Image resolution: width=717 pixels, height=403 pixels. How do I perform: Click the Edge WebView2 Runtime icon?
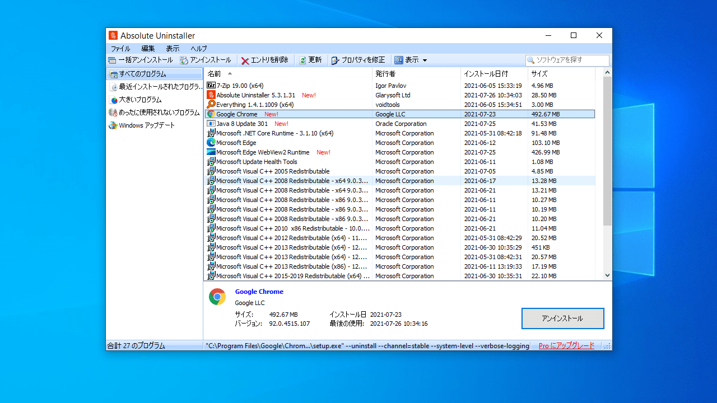[211, 152]
